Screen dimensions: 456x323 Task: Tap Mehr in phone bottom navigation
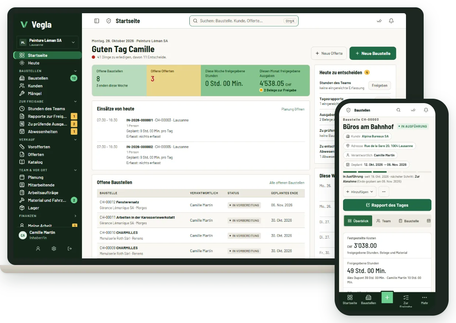424,300
